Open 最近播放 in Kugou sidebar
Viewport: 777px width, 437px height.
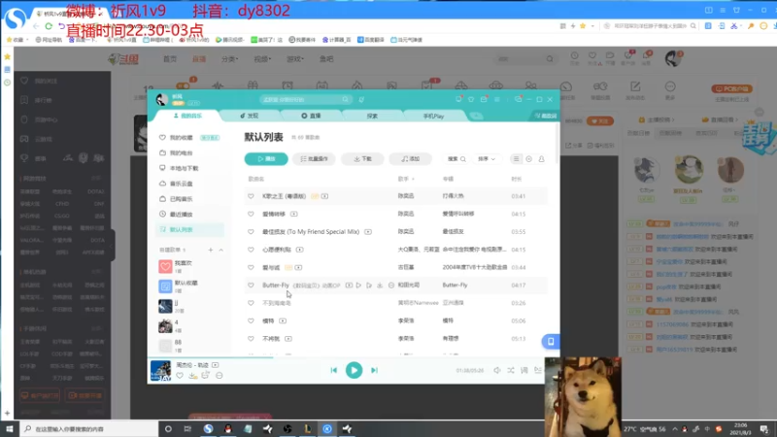188,214
